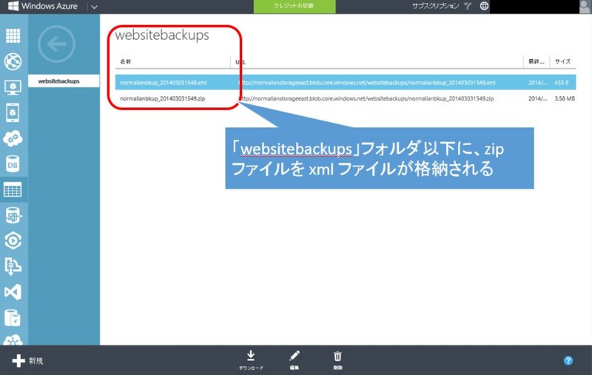Open Storage table icon in sidebar
592x375 pixels.
[x=13, y=189]
